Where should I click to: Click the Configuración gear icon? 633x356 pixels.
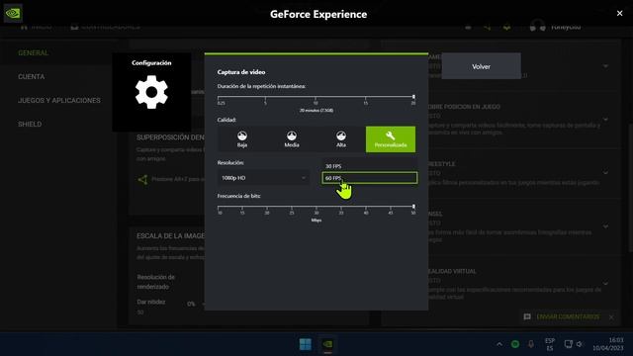point(151,92)
